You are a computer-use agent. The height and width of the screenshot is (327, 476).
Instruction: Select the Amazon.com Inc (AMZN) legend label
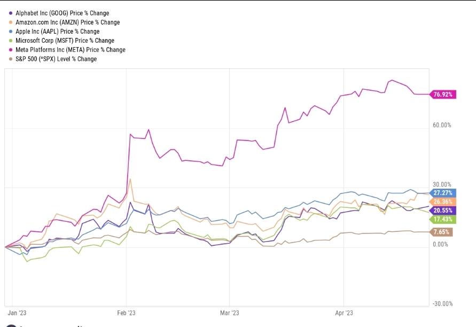67,22
